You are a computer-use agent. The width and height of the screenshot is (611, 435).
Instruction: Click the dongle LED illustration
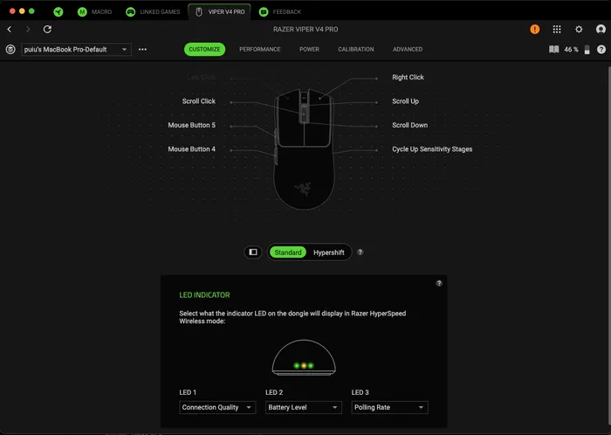coord(304,358)
